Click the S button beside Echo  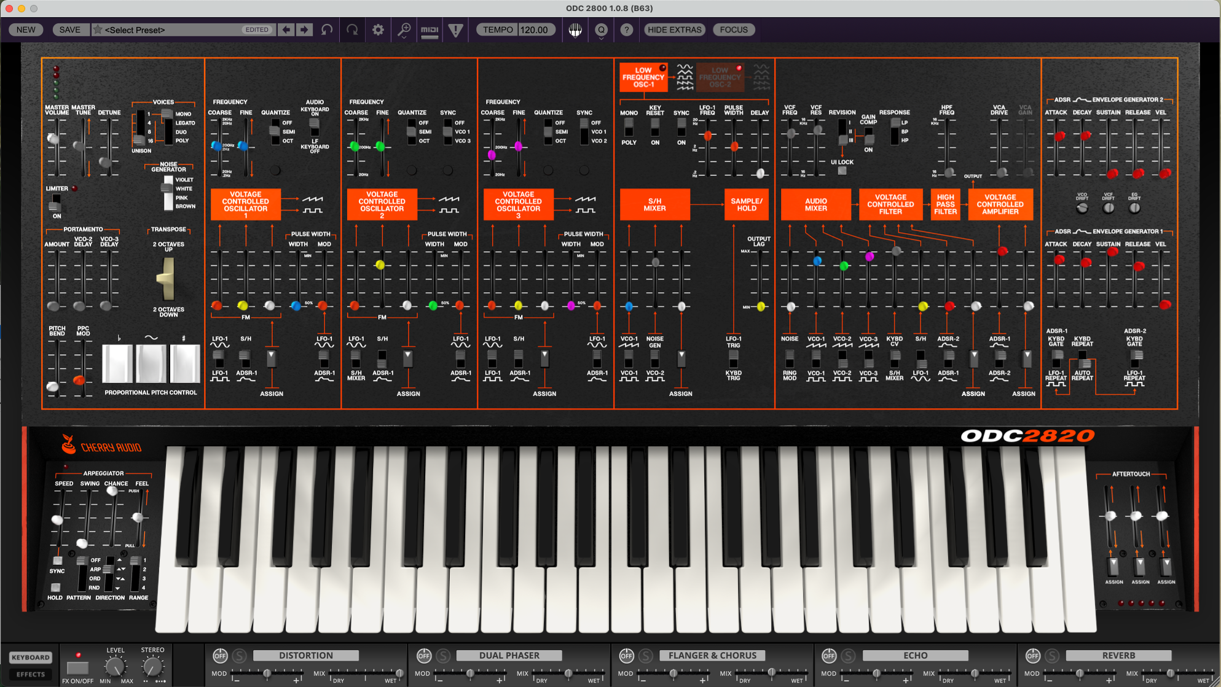tap(849, 656)
